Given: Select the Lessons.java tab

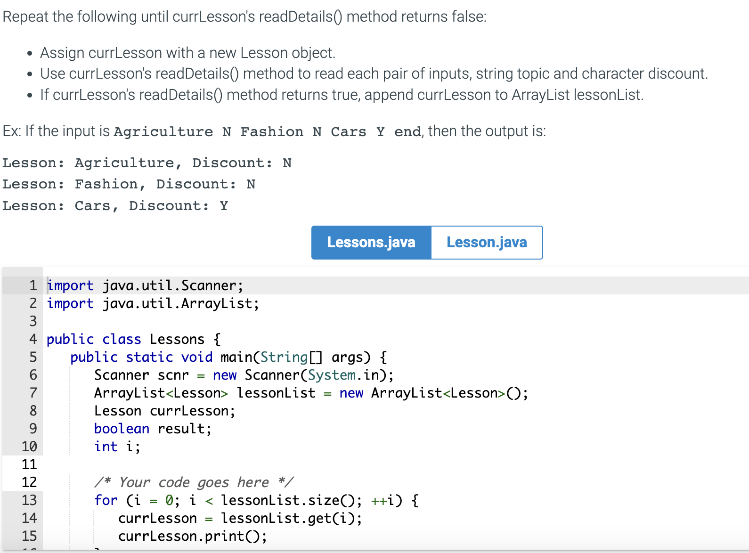Looking at the screenshot, I should coord(371,242).
